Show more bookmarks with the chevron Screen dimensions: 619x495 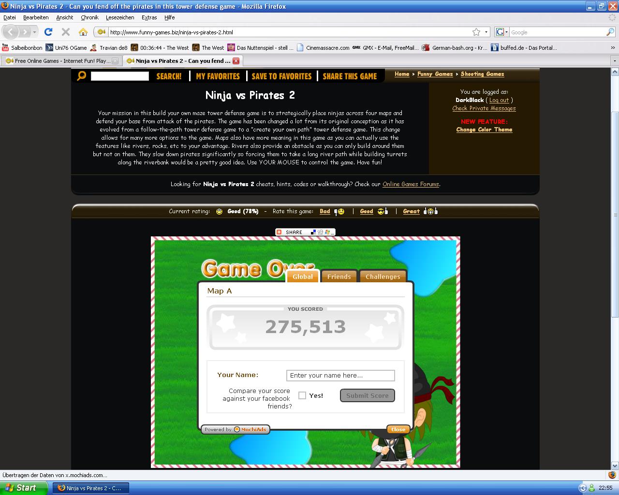coord(613,48)
